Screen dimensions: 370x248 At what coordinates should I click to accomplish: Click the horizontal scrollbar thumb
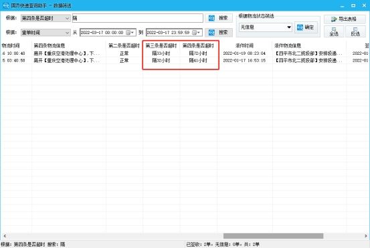click(x=273, y=236)
